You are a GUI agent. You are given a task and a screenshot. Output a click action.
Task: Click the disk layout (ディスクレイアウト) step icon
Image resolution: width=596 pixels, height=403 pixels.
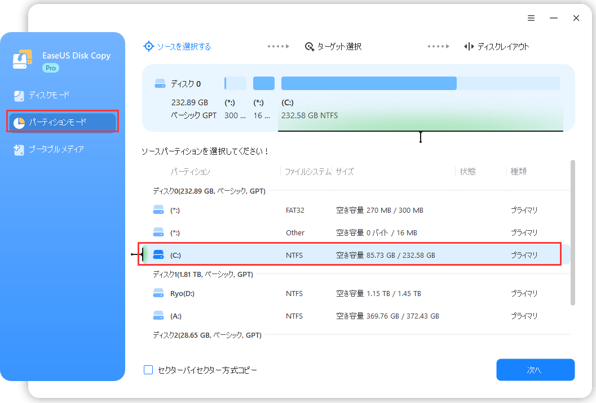[x=468, y=47]
